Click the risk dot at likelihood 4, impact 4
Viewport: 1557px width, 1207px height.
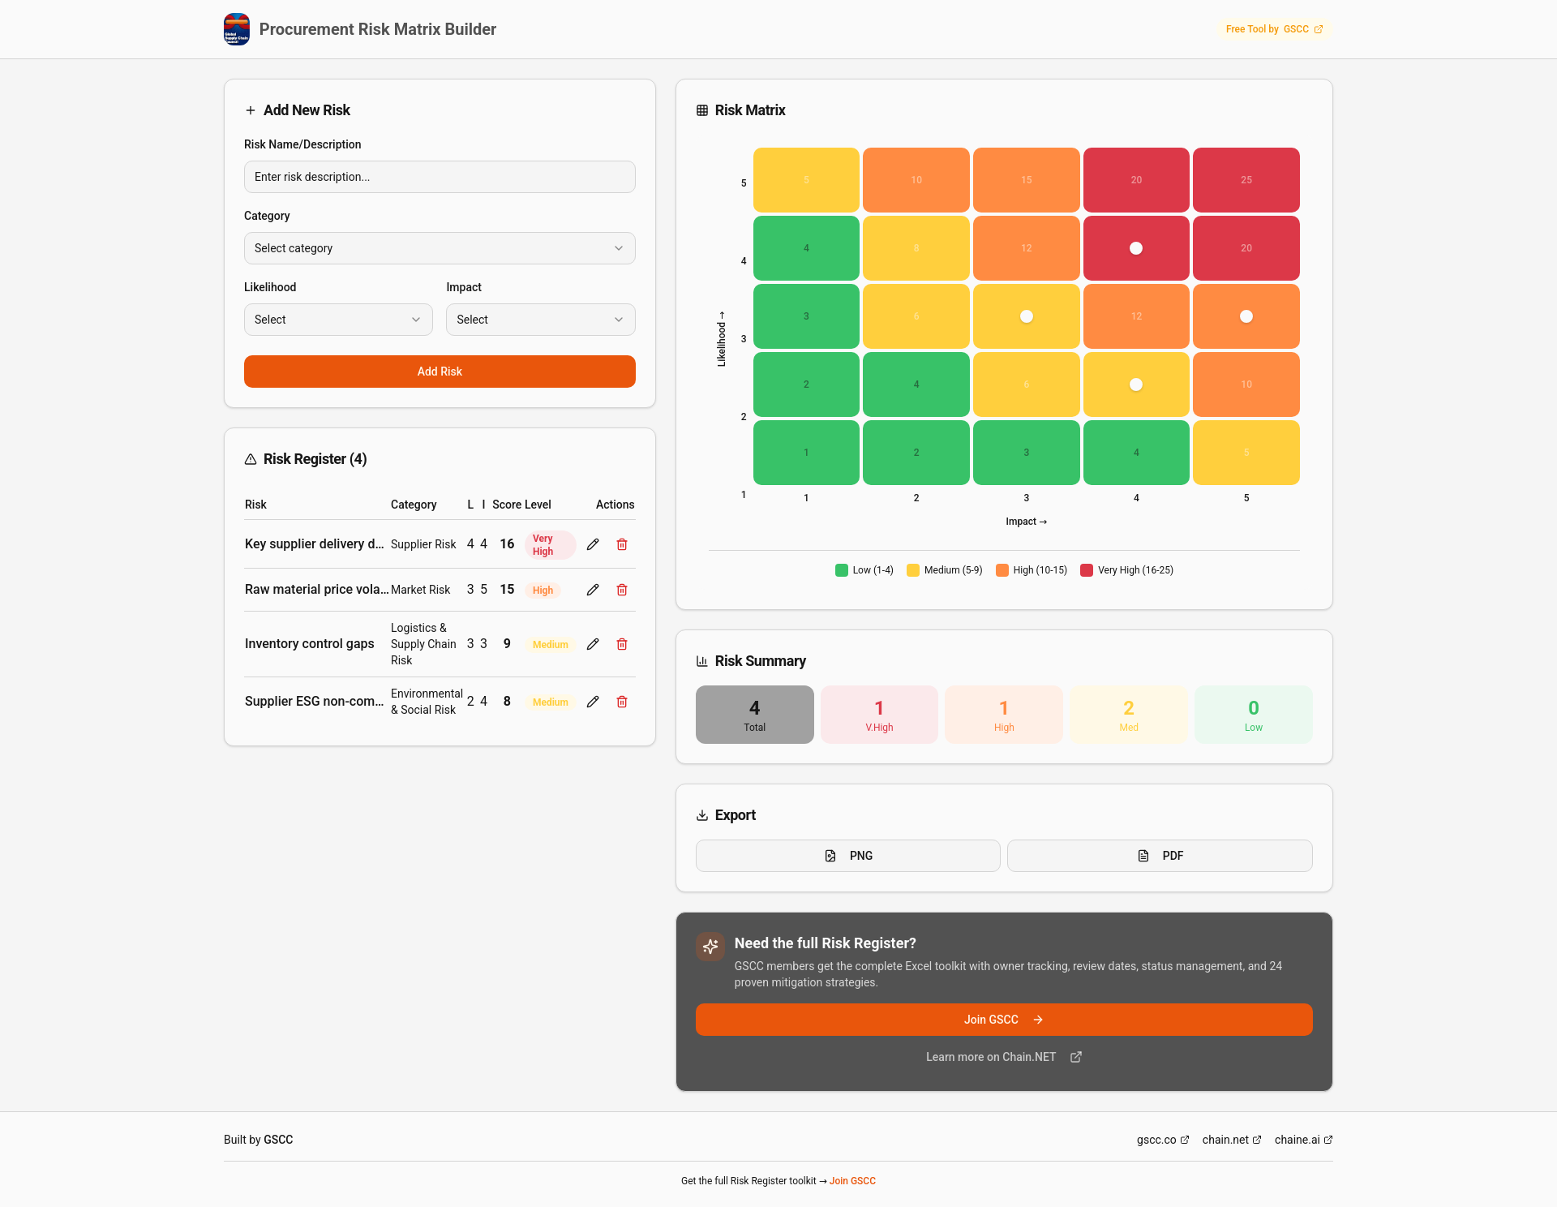point(1136,248)
